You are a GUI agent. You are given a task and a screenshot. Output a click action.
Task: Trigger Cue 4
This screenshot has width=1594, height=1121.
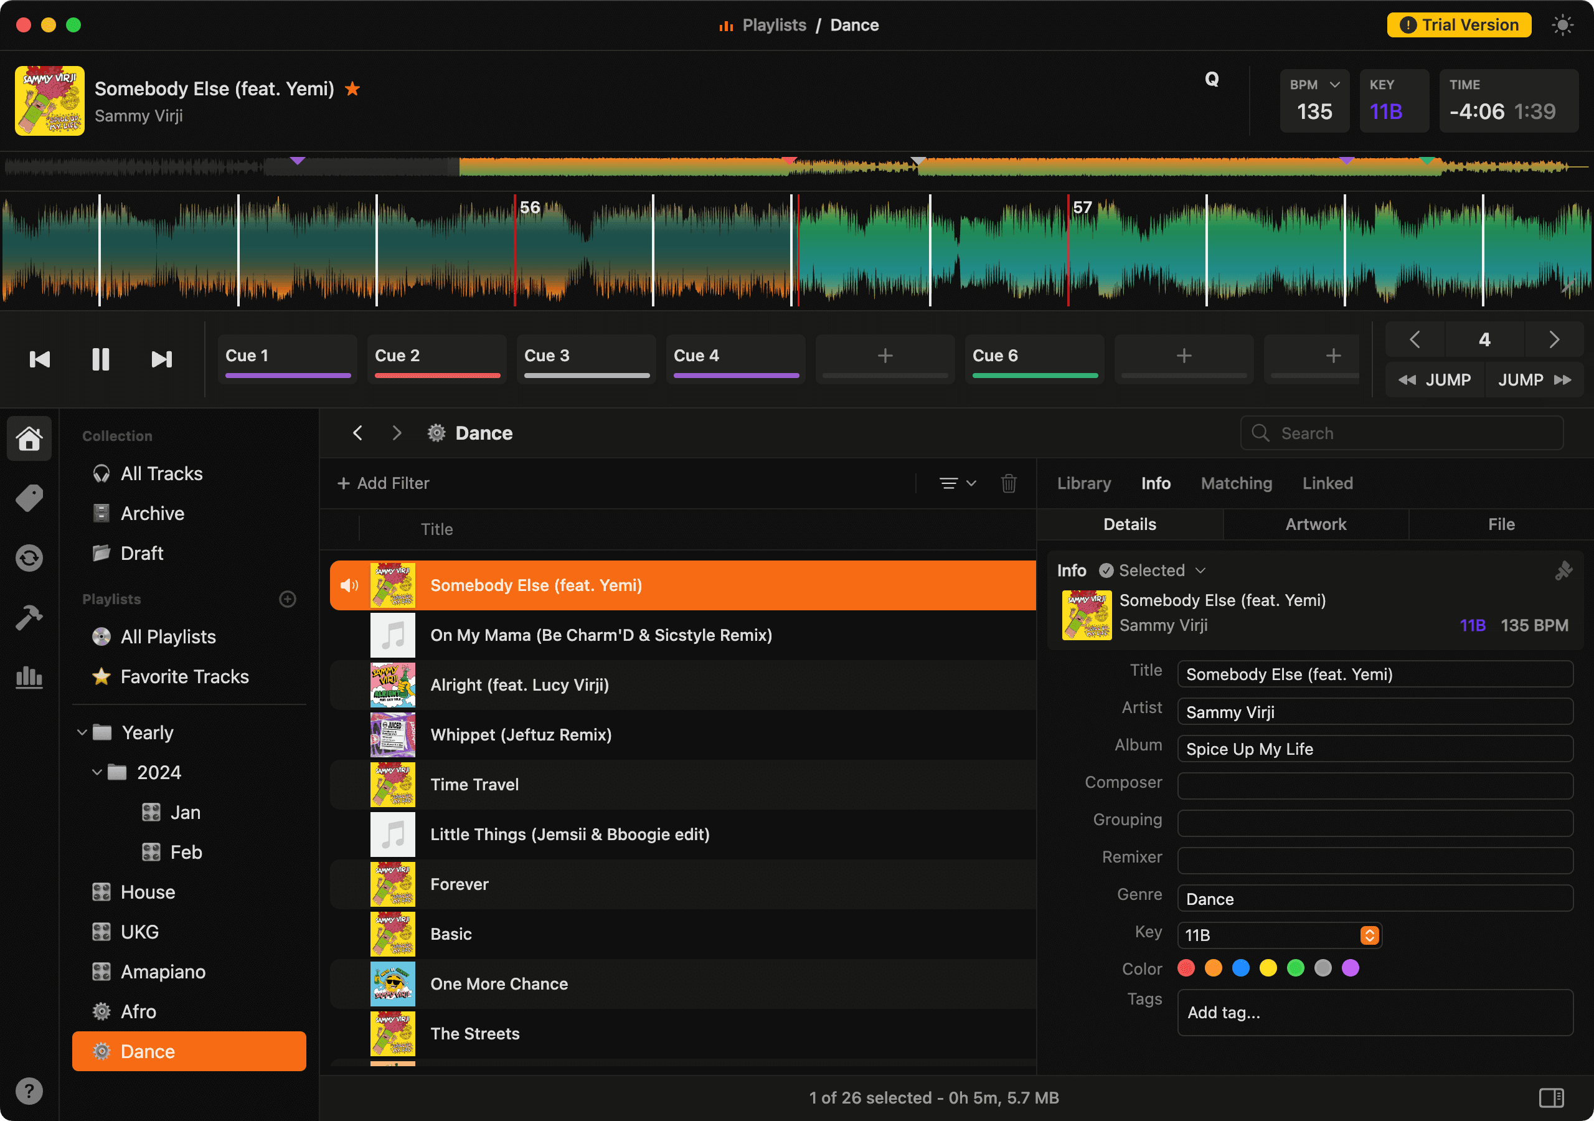click(736, 358)
